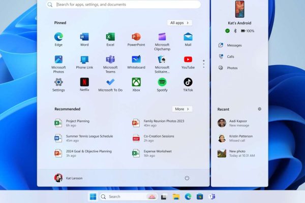Expand All apps list
305x203 pixels.
(179, 23)
